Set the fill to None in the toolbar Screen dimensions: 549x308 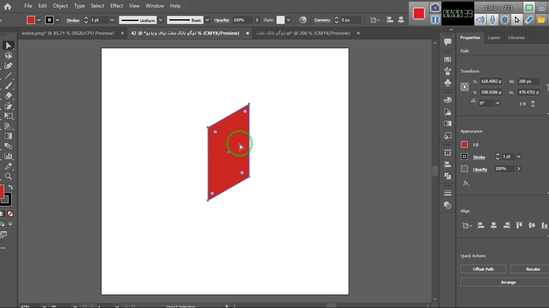10,214
